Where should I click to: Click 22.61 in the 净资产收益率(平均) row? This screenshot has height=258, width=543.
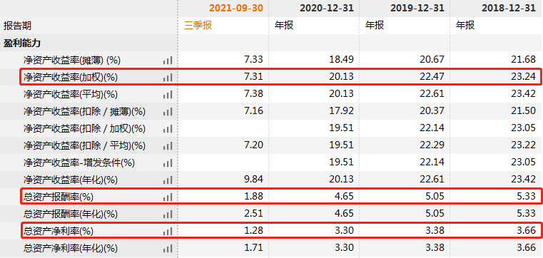point(432,94)
